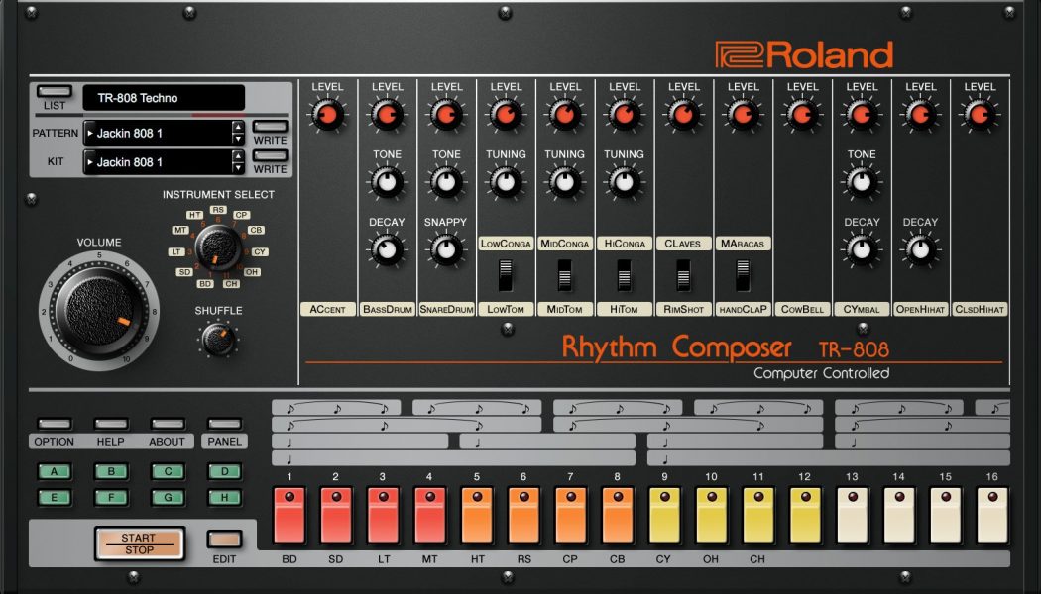Viewport: 1041px width, 594px height.
Task: Click the Cymbal tone knob
Action: [x=862, y=183]
